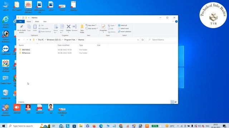Screen dimensions: 229x128
Task: Sort by the Type column header
Action: [81, 45]
